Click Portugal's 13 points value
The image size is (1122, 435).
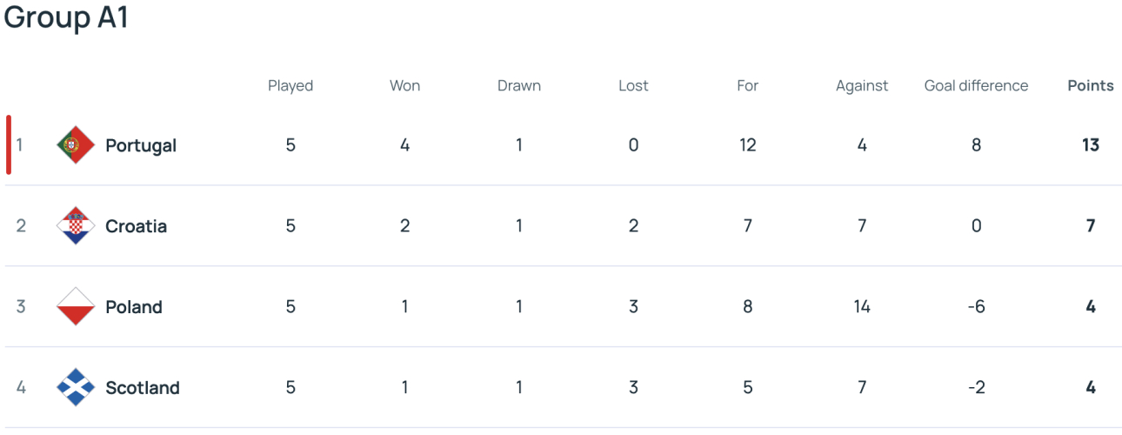(1091, 145)
